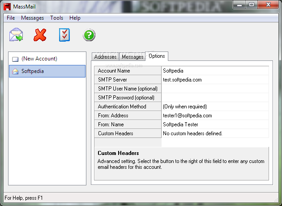Click the 'Authentication Method' property label
Image resolution: width=282 pixels, height=206 pixels.
click(128, 107)
